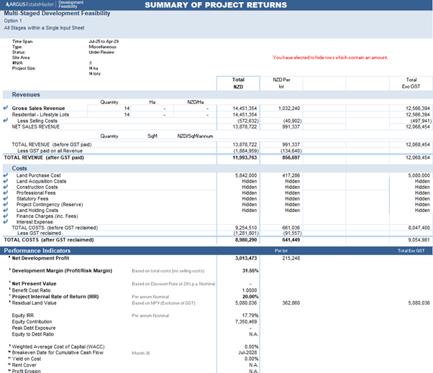Viewport: 433px width, 373px height.
Task: Click the Status value Under Review
Action: 101,52
